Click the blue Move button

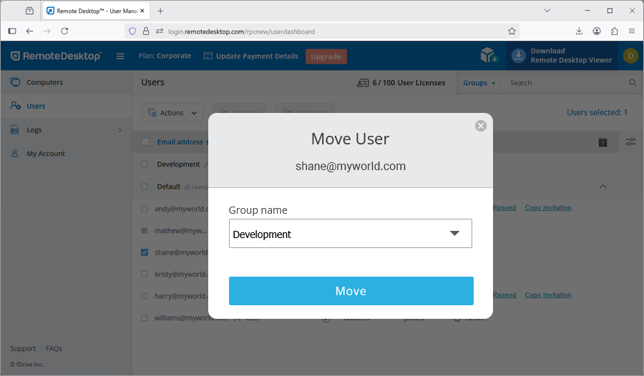pyautogui.click(x=351, y=291)
